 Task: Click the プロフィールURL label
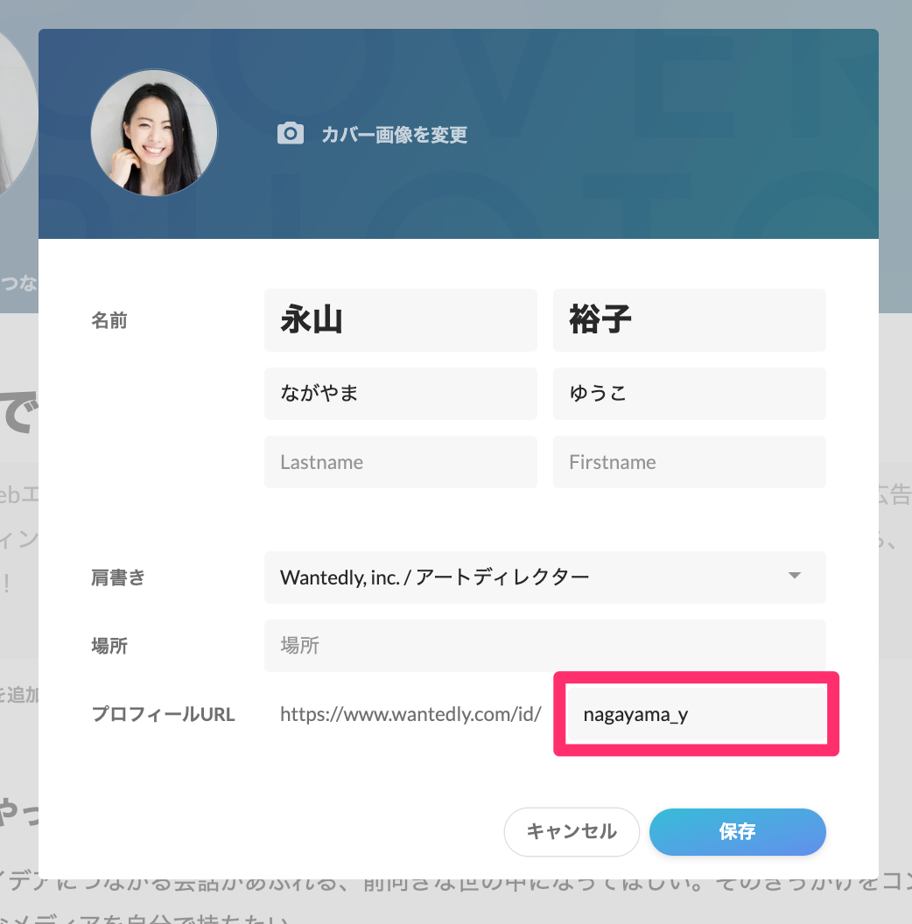[x=164, y=714]
